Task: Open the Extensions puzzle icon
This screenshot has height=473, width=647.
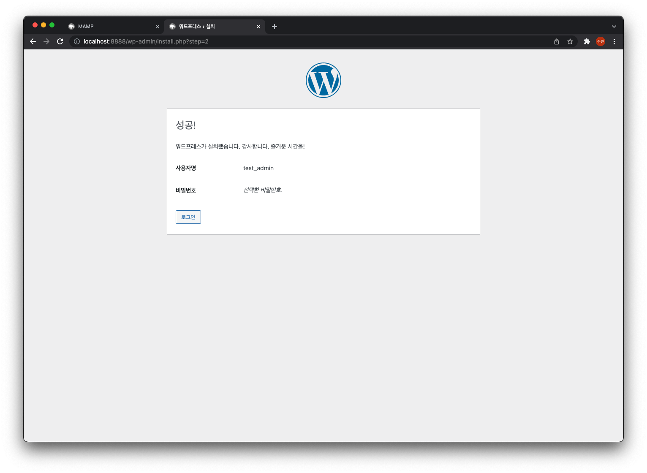Action: 587,41
